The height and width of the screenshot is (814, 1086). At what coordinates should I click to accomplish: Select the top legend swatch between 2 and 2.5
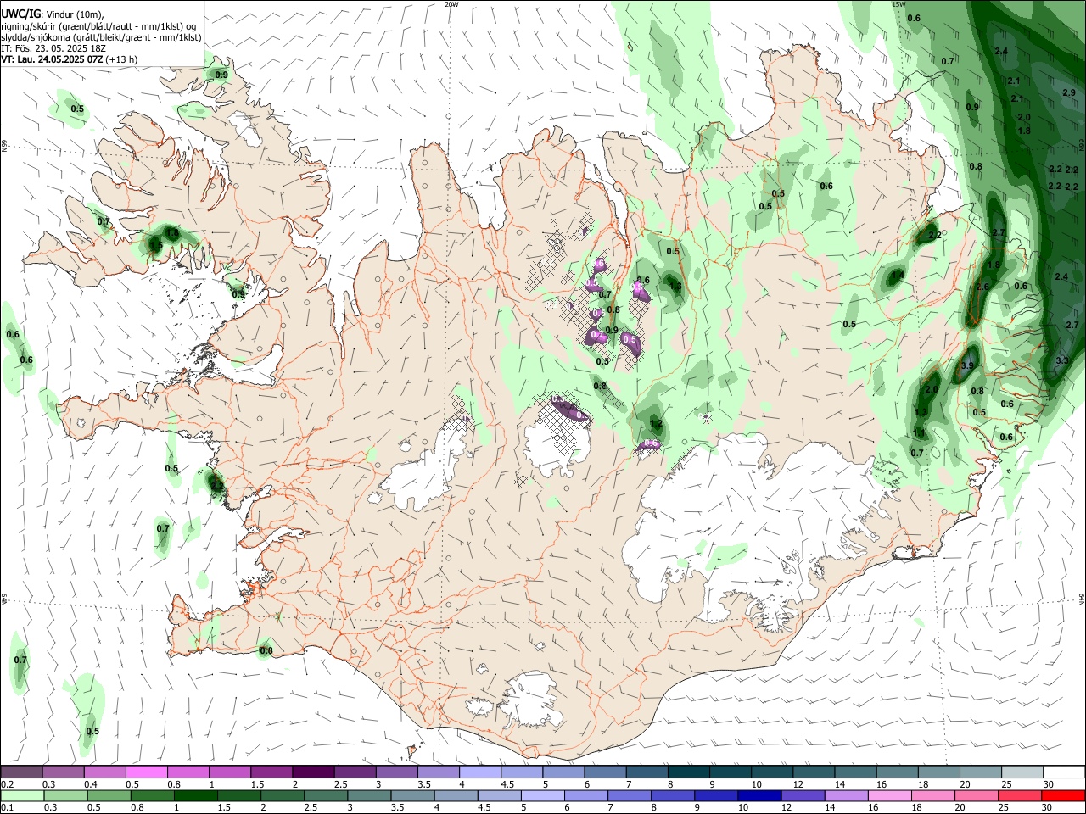[x=313, y=772]
